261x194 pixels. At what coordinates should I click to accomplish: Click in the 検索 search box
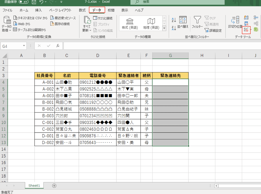click(174, 2)
